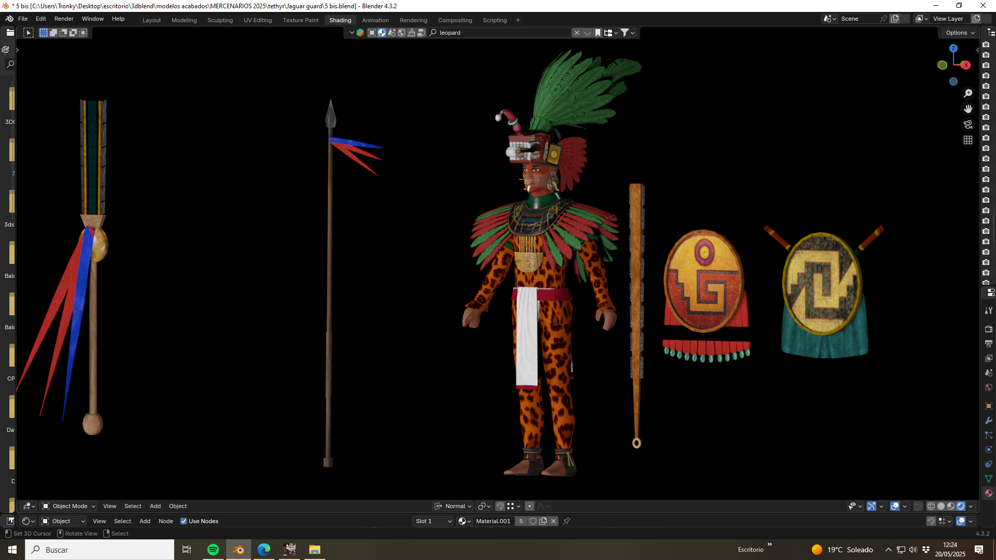996x560 pixels.
Task: Open Modifiers wrench properties tab
Action: (x=989, y=421)
